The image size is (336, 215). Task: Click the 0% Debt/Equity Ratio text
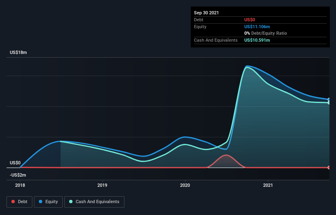coord(266,33)
